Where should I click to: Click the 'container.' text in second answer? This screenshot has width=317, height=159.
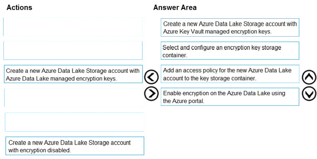(x=175, y=55)
